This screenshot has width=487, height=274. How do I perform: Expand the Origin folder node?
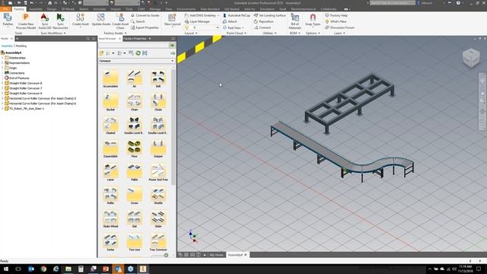pyautogui.click(x=2, y=68)
